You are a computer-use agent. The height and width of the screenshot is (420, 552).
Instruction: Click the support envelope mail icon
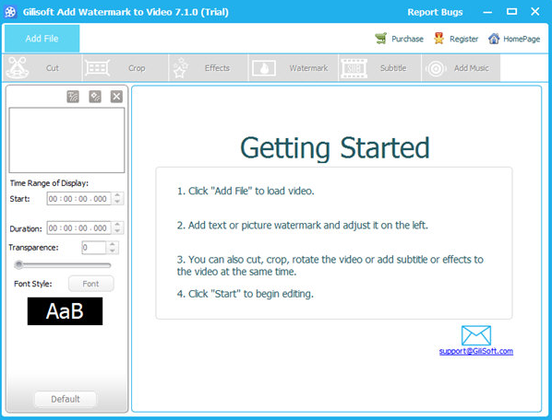point(476,335)
